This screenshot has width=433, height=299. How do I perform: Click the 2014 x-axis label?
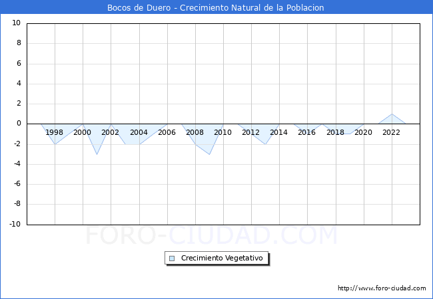tap(278, 132)
